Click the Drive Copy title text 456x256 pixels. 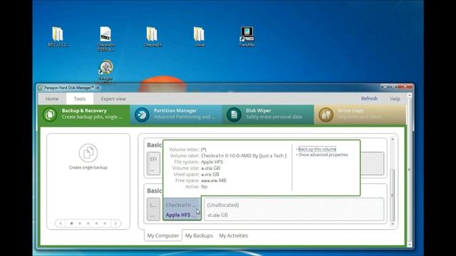351,111
